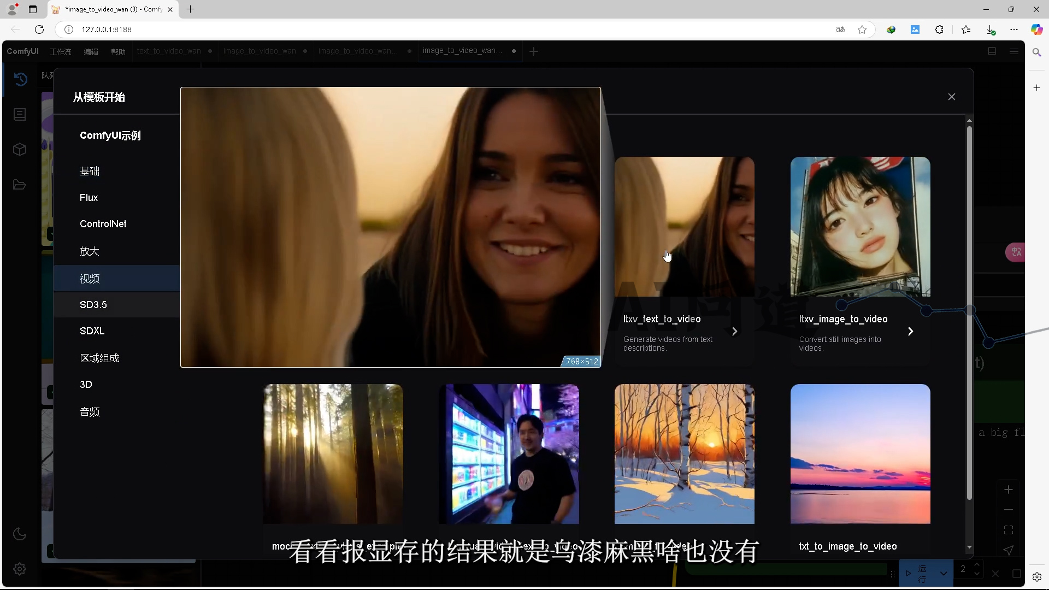Click the template list vertical scrollbar

[969, 311]
